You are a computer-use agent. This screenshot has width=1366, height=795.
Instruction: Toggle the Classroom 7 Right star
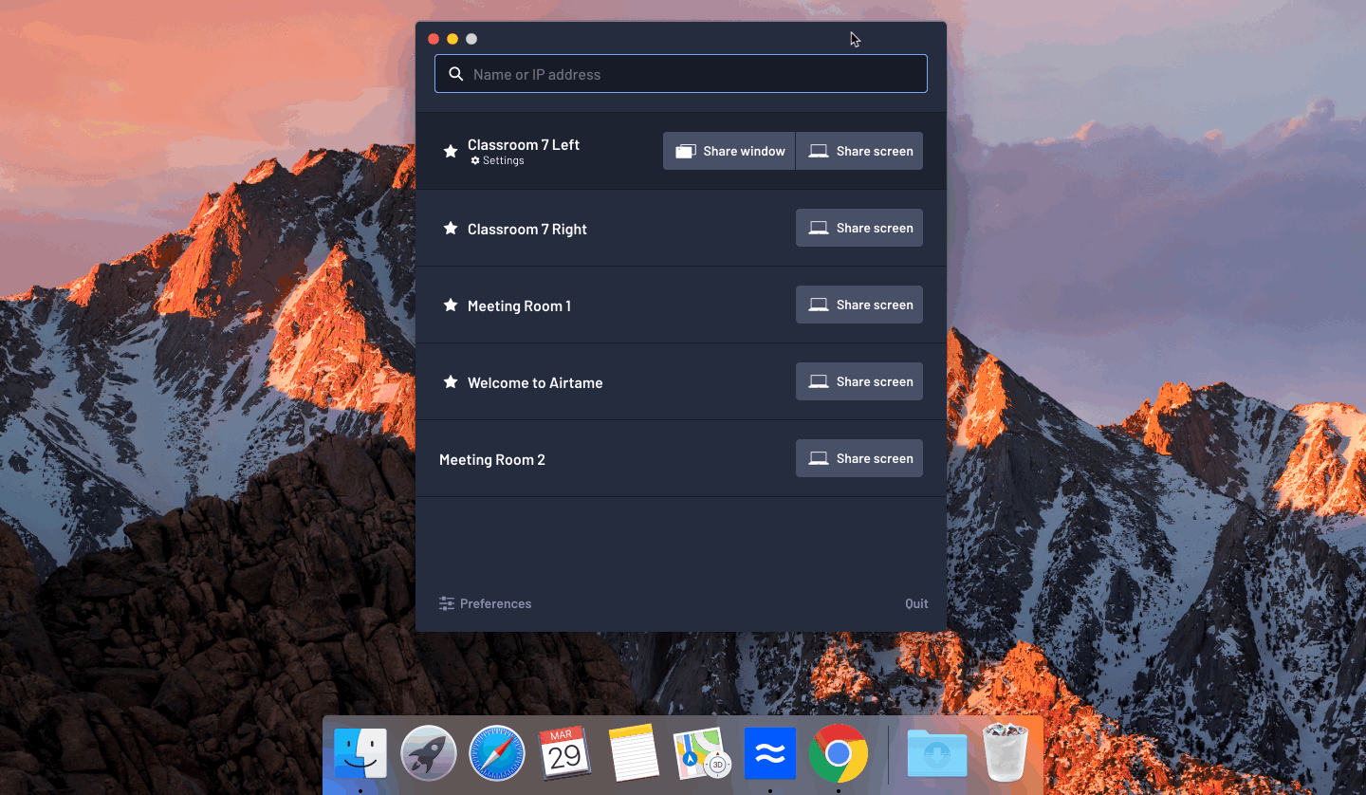451,229
